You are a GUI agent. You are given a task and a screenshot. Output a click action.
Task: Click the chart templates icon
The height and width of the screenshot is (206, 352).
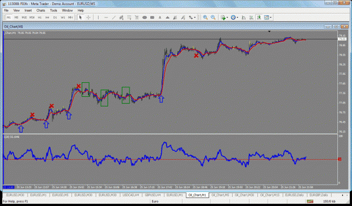click(266, 17)
